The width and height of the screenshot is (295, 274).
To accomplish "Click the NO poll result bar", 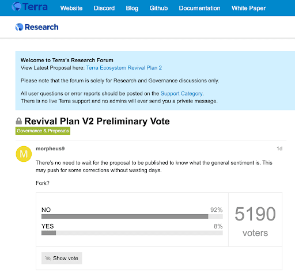I will pyautogui.click(x=132, y=216).
